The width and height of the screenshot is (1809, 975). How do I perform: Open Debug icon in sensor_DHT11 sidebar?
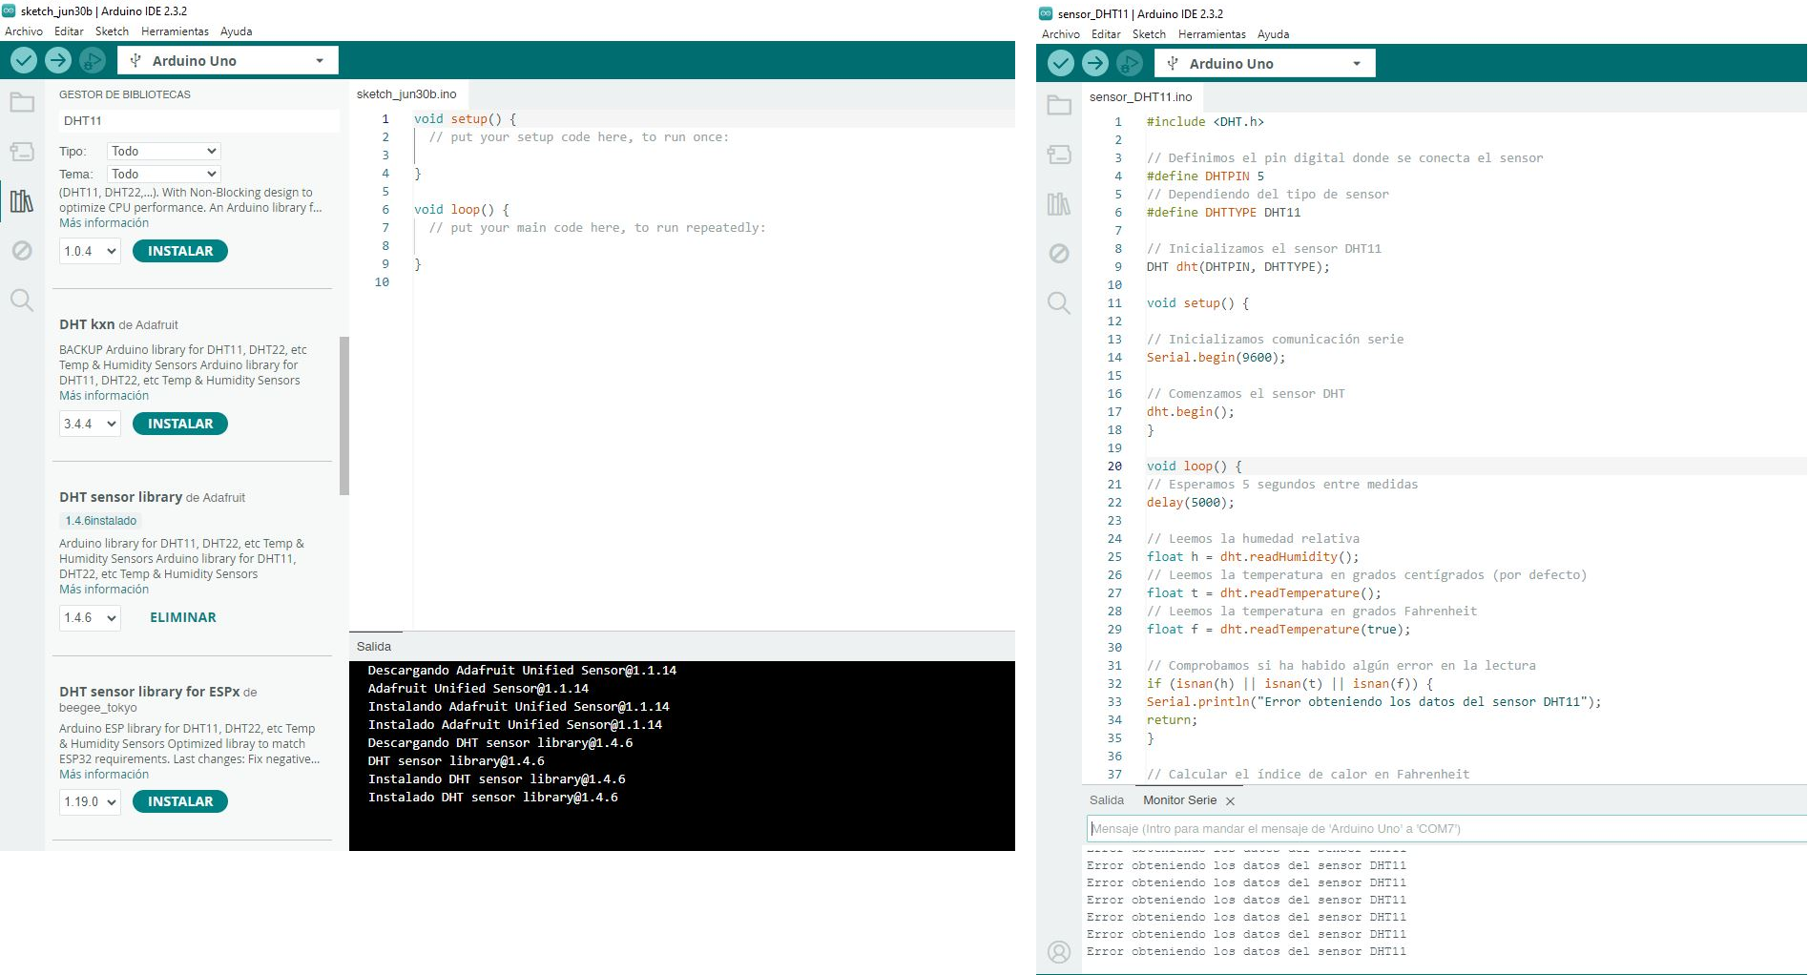[1059, 254]
